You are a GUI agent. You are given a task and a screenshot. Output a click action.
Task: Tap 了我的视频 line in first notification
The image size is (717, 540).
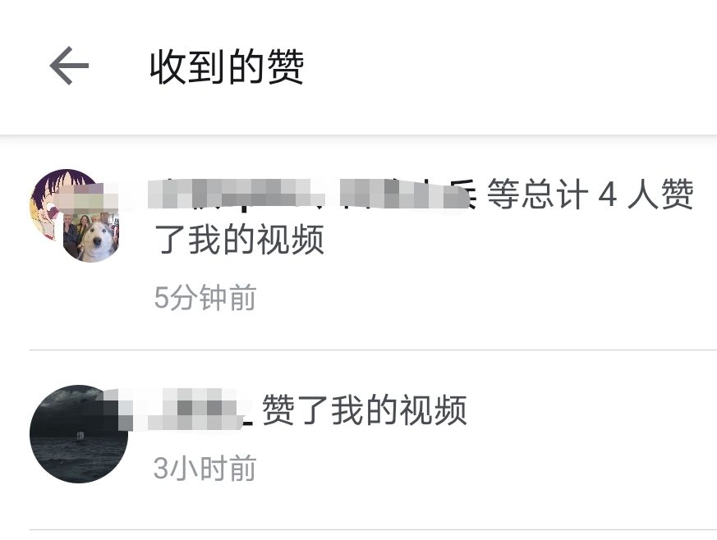point(239,240)
